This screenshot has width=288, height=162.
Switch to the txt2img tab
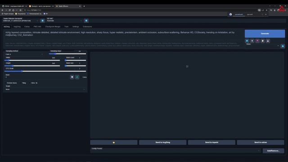(7, 27)
